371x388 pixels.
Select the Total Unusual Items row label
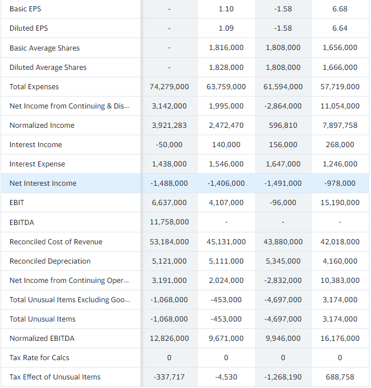(x=42, y=319)
